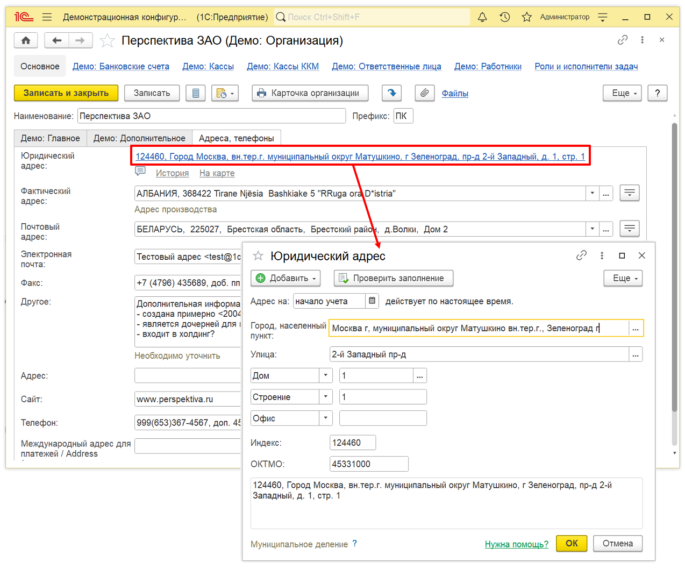
Task: Open three-dot menu of organization form
Action: tap(642, 40)
